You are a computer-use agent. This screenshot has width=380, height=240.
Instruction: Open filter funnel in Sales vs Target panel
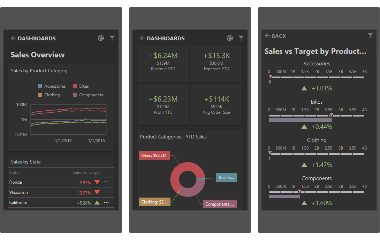click(x=370, y=36)
